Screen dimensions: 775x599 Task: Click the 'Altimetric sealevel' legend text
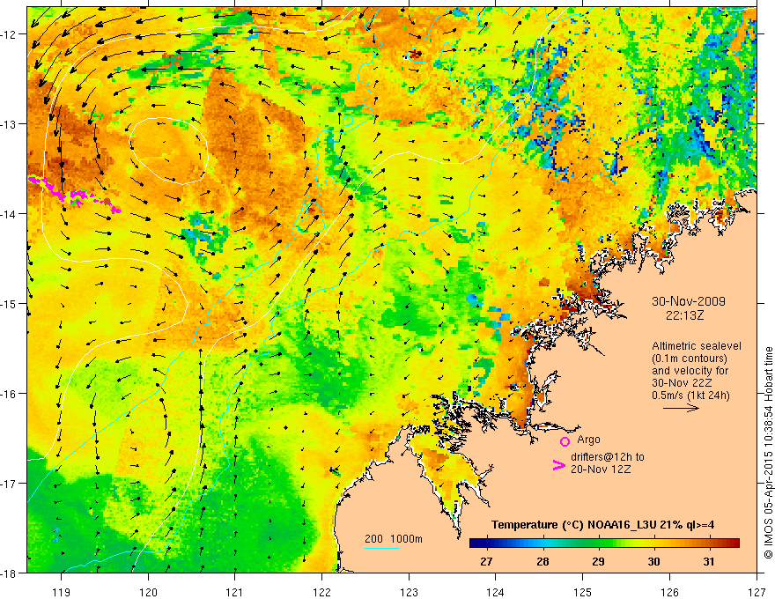coord(697,346)
